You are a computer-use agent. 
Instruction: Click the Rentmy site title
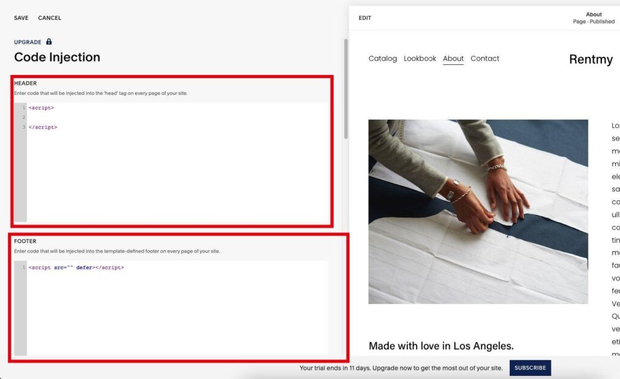[591, 59]
